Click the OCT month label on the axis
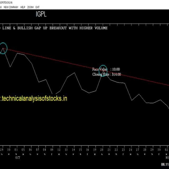Viewport: 169px width, 169px height. point(18,158)
